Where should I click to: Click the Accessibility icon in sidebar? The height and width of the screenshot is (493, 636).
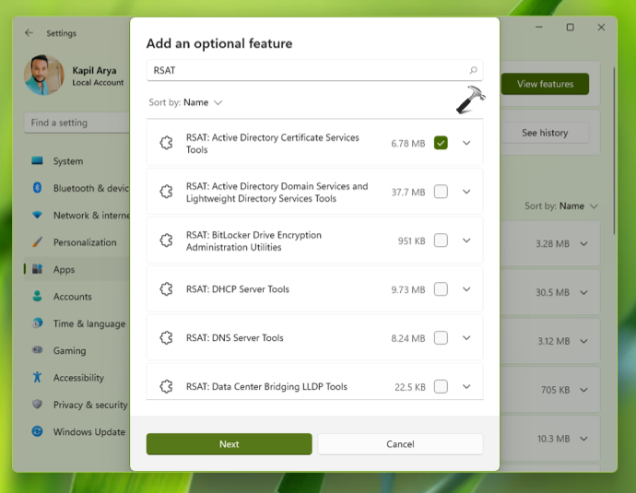pyautogui.click(x=38, y=378)
